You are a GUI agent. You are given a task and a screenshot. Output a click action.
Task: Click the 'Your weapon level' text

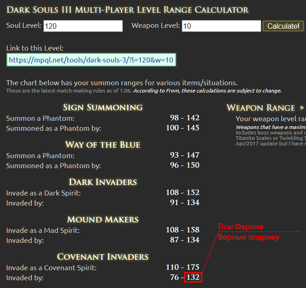[x=271, y=119]
